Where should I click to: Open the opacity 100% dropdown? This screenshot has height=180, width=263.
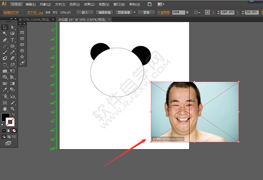(x=187, y=13)
